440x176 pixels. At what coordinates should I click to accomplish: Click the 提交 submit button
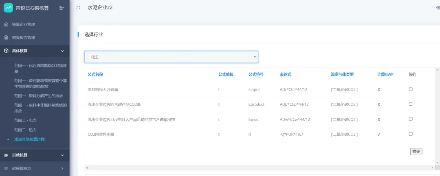(416, 152)
